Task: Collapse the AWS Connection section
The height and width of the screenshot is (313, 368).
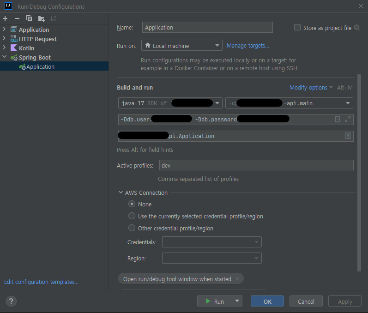Action: [121, 193]
